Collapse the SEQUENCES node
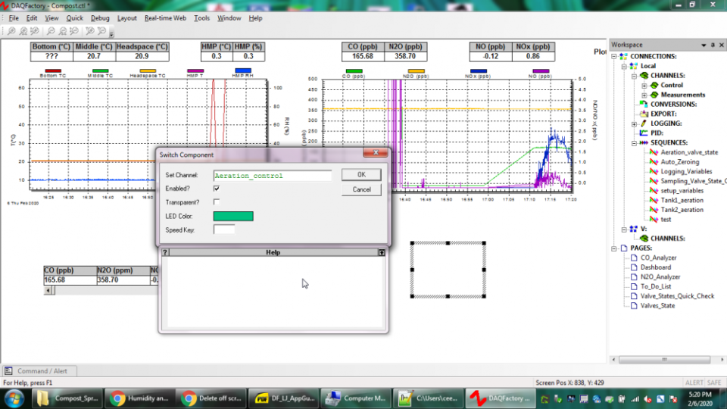This screenshot has height=409, width=727. pos(634,143)
